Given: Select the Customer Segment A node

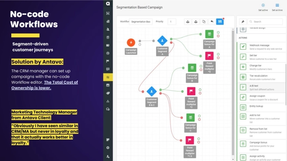Looking at the screenshot, I should (162, 41).
